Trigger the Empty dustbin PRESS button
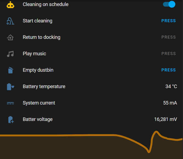This screenshot has width=183, height=159. (x=168, y=70)
